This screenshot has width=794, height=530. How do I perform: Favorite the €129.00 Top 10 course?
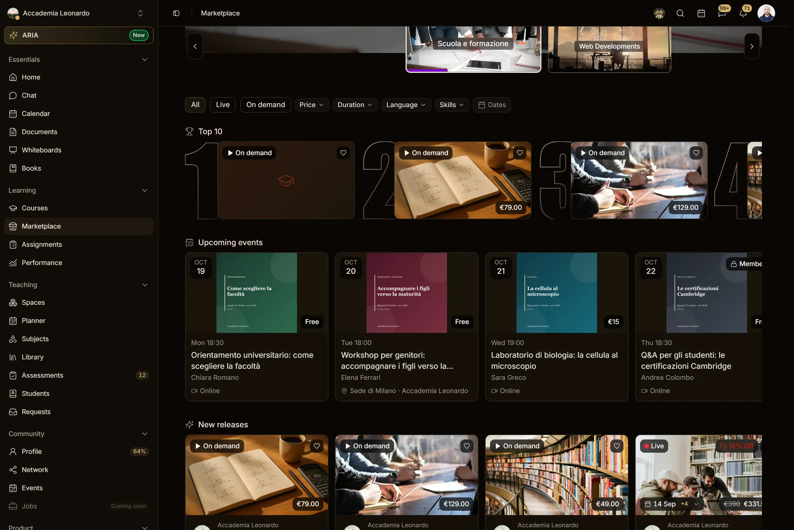tap(696, 153)
